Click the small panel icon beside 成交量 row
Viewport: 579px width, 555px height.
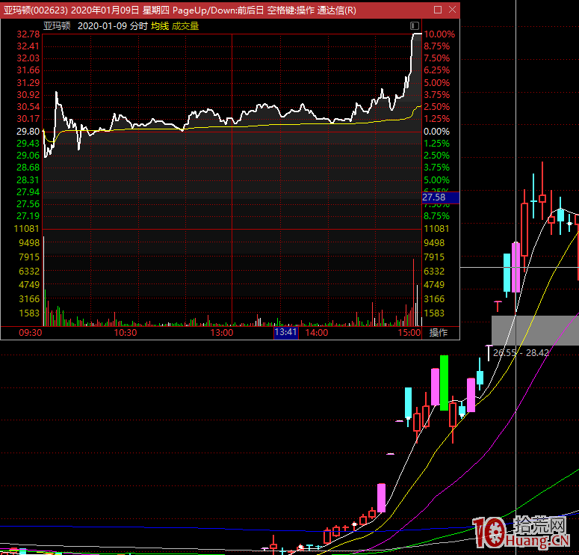415,25
